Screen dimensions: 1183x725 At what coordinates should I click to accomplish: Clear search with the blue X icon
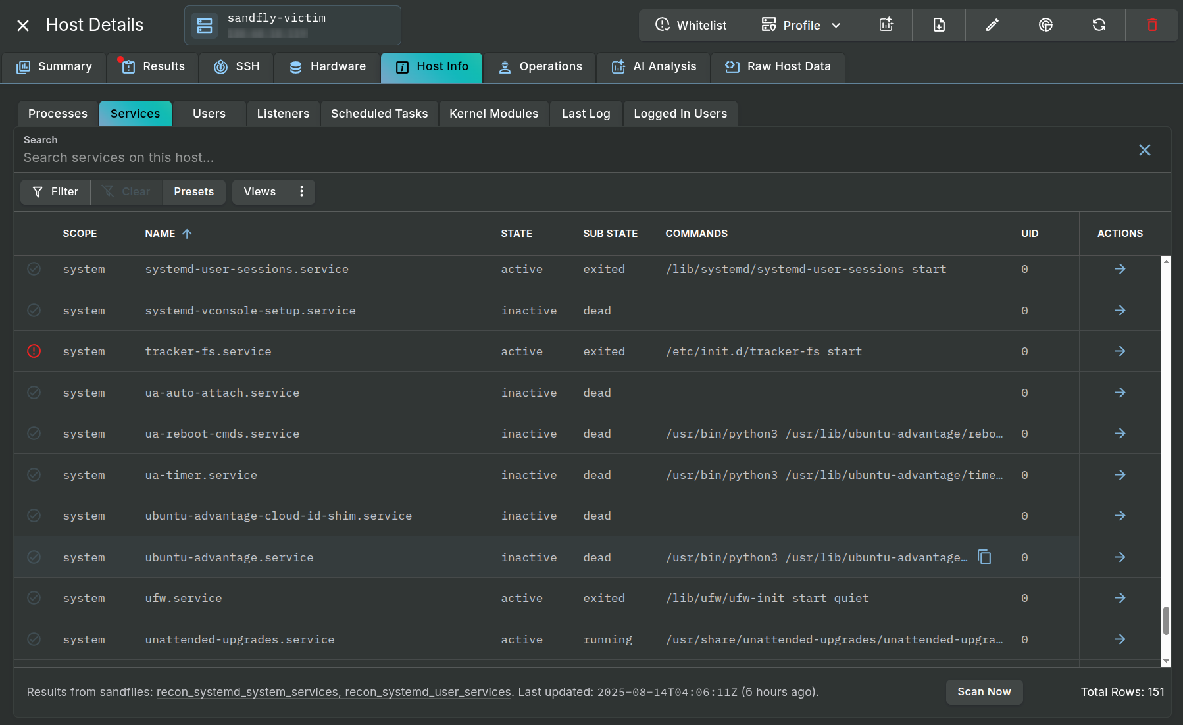point(1145,150)
